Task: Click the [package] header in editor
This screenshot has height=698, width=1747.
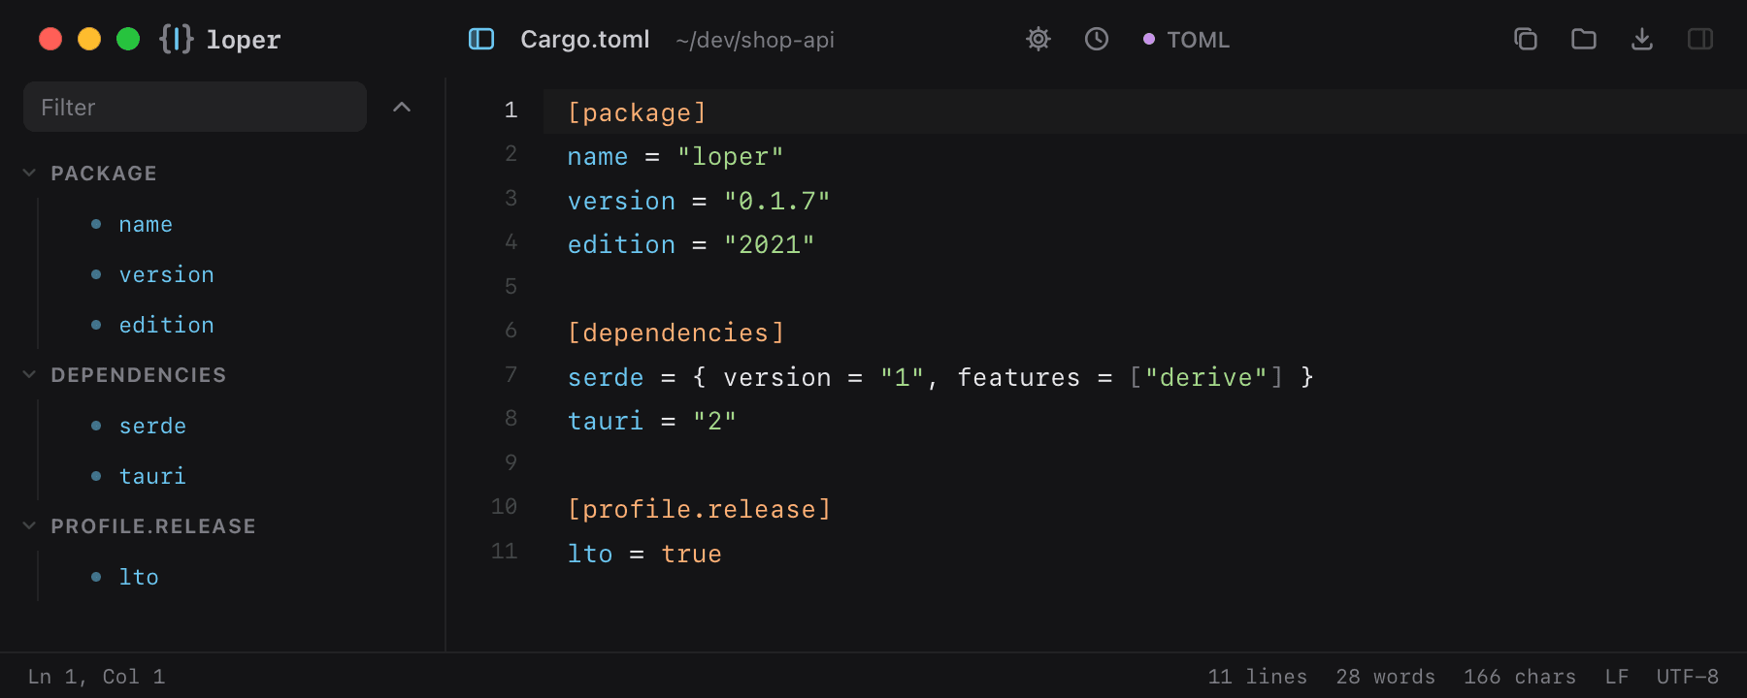Action: (x=637, y=112)
